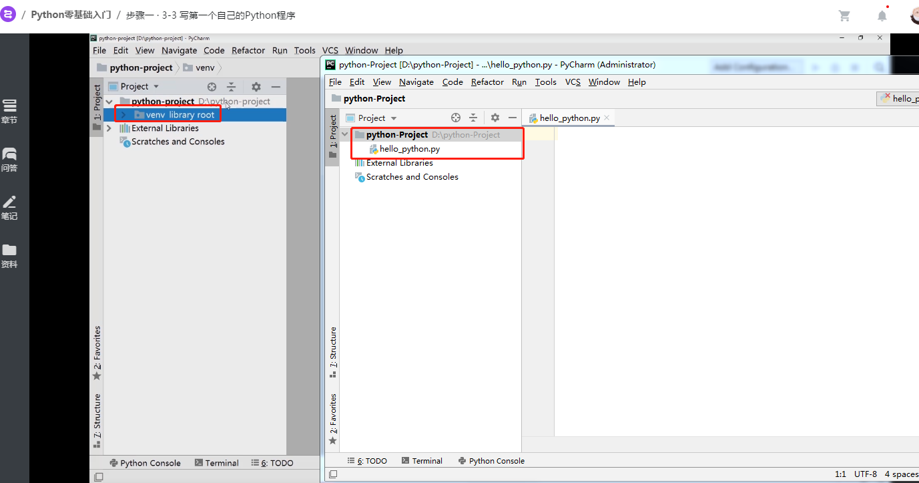Screen dimensions: 919x483
Task: Click Collapse All icon in front PyCharm window
Action: click(x=473, y=118)
